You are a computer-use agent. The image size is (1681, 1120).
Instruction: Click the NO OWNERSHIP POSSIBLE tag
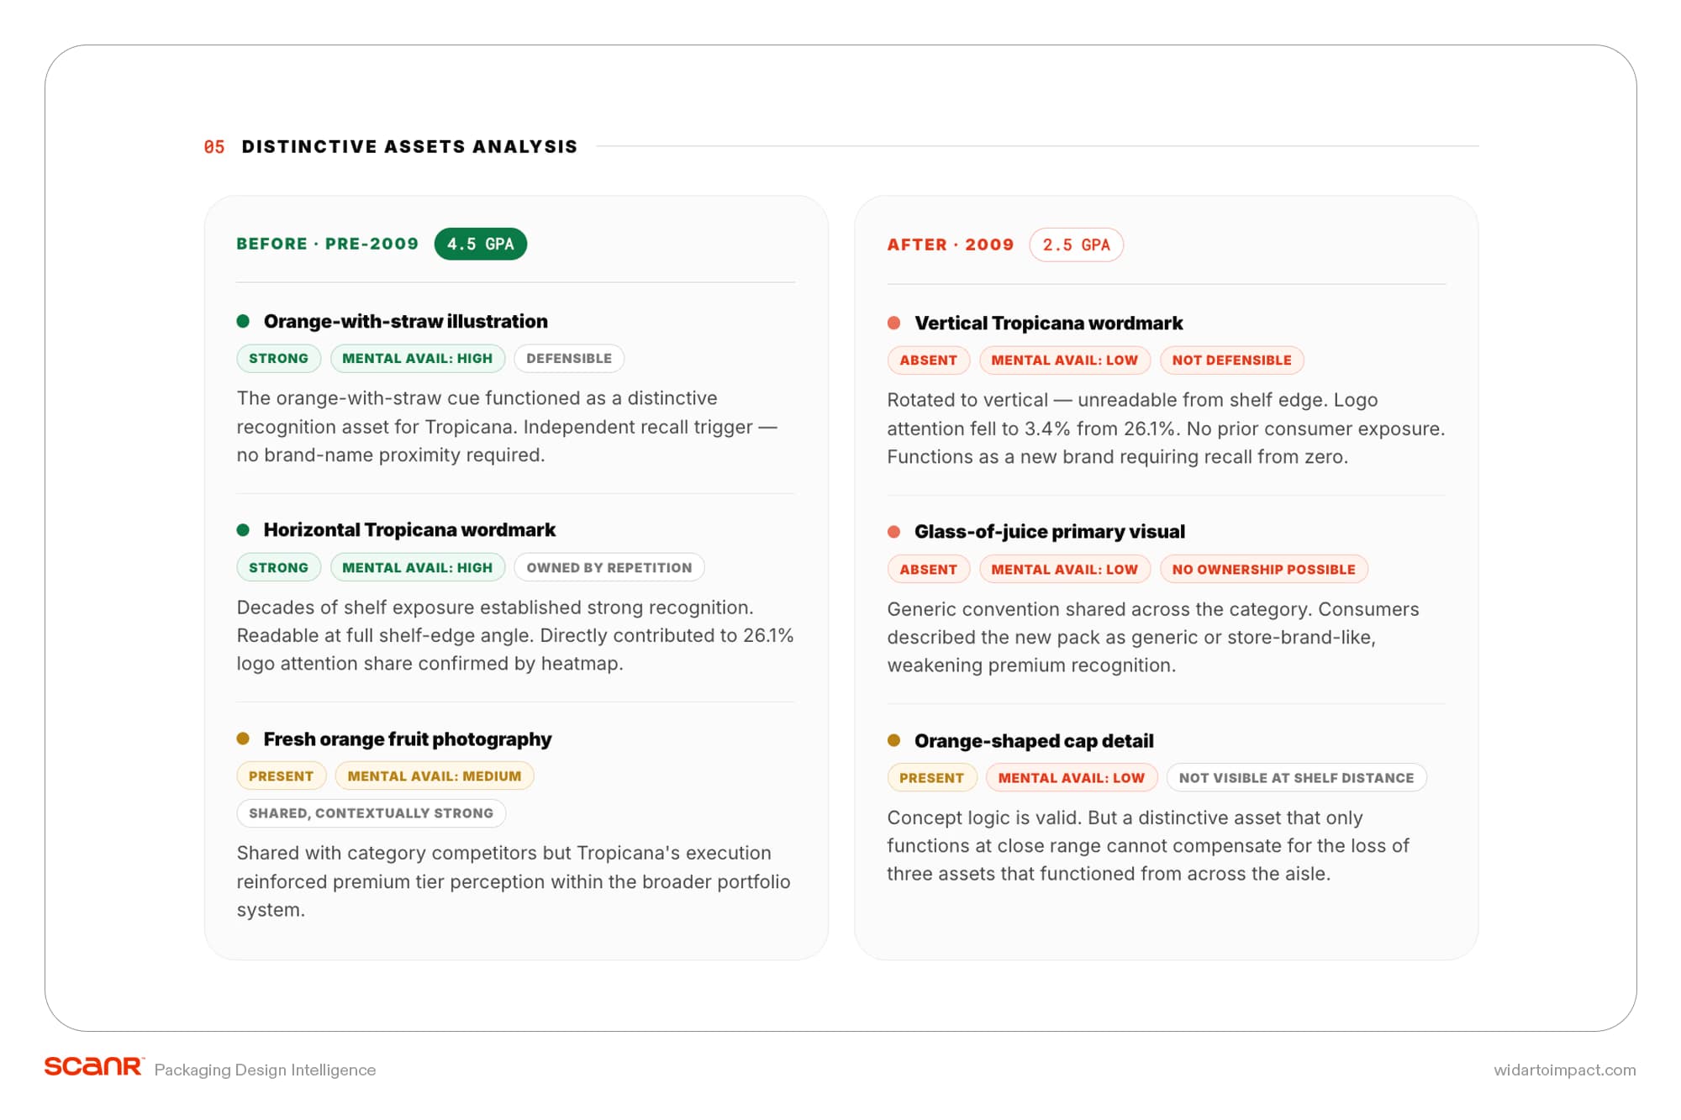click(x=1264, y=569)
